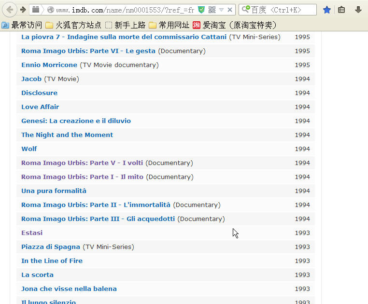Click the 1994 year in the Wolf row
Image resolution: width=368 pixels, height=304 pixels.
coord(302,149)
